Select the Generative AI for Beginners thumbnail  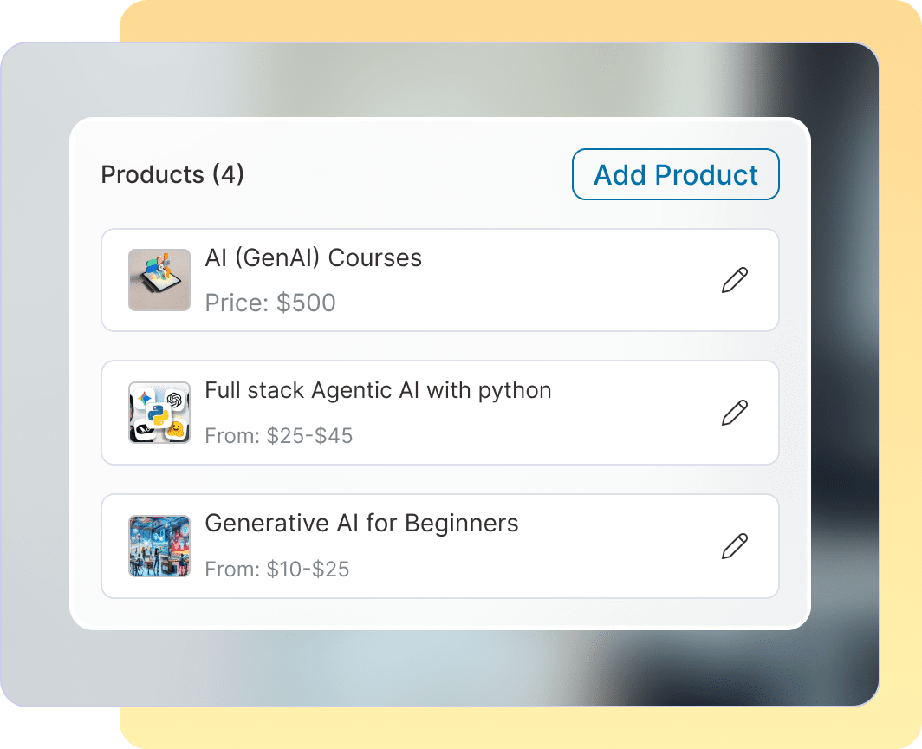coord(159,545)
